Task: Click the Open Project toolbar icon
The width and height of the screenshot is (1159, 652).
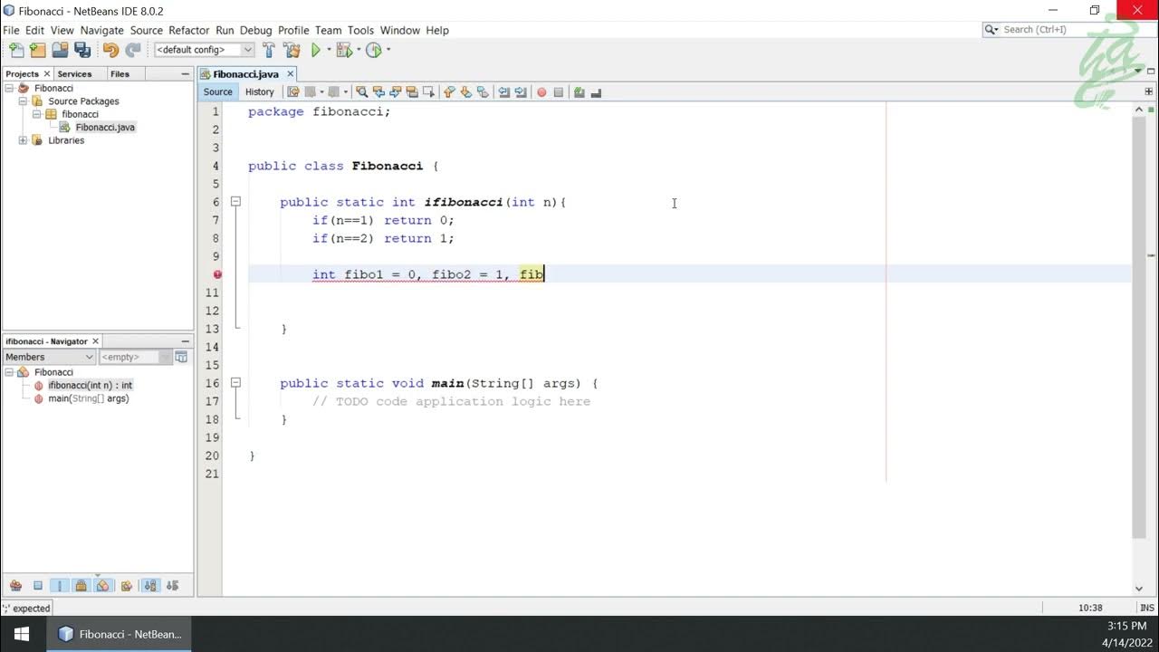Action: (60, 50)
